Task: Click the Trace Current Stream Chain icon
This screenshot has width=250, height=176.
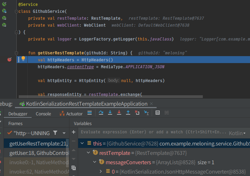Action: (x=167, y=113)
